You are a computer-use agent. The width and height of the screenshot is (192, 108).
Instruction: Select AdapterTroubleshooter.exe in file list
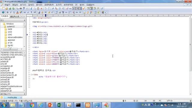[x=11, y=86]
